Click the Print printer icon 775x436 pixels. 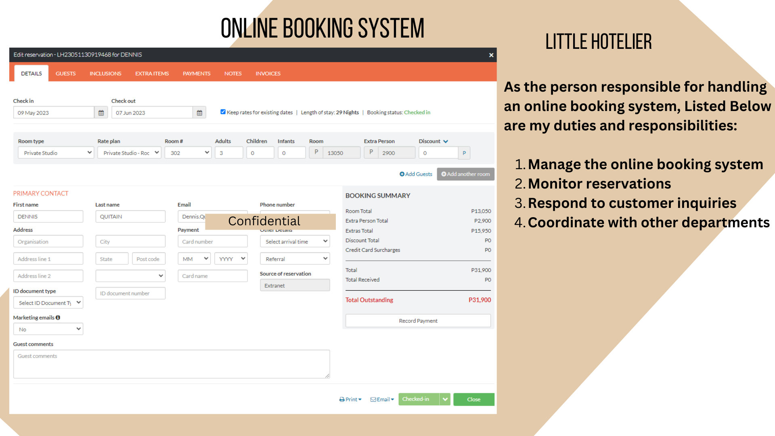pyautogui.click(x=342, y=399)
